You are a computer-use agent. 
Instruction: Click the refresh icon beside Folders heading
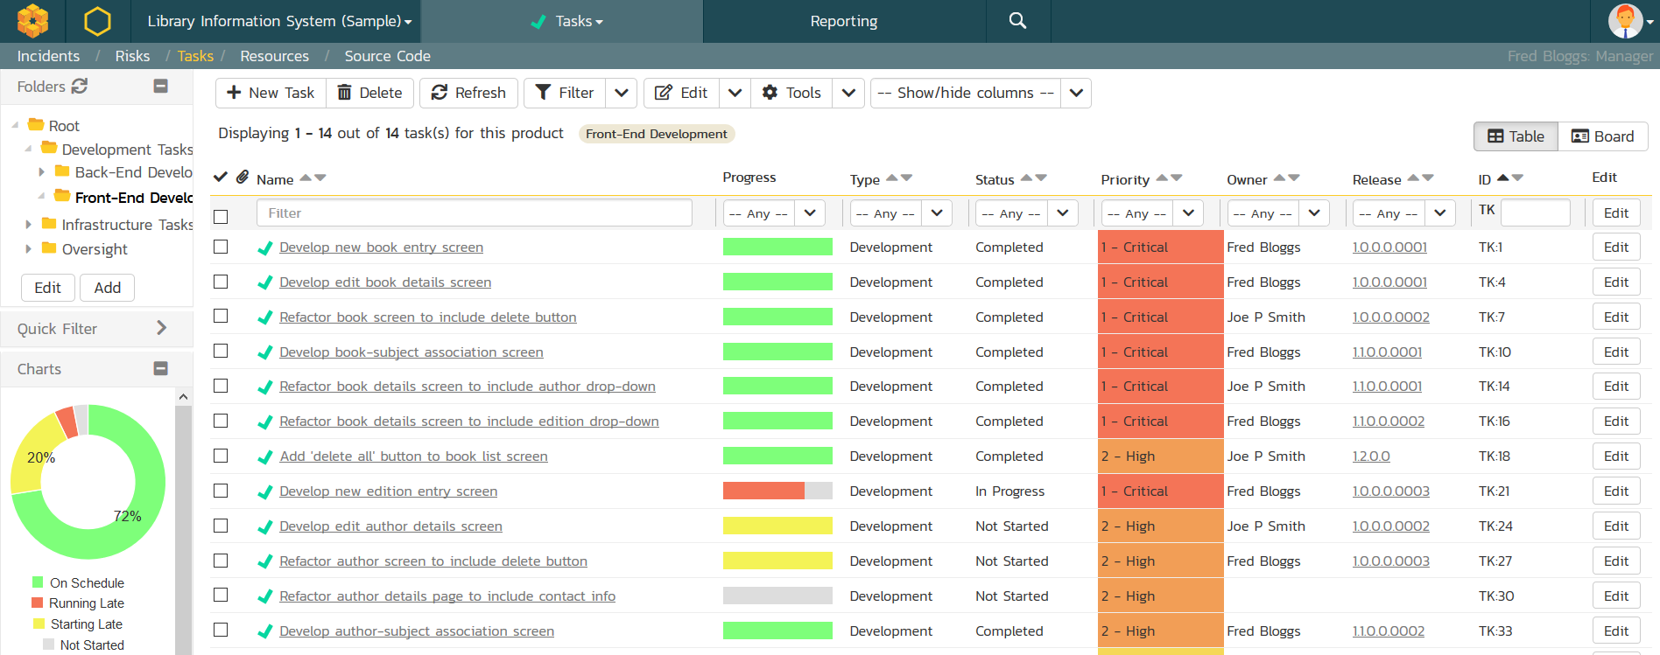point(80,86)
